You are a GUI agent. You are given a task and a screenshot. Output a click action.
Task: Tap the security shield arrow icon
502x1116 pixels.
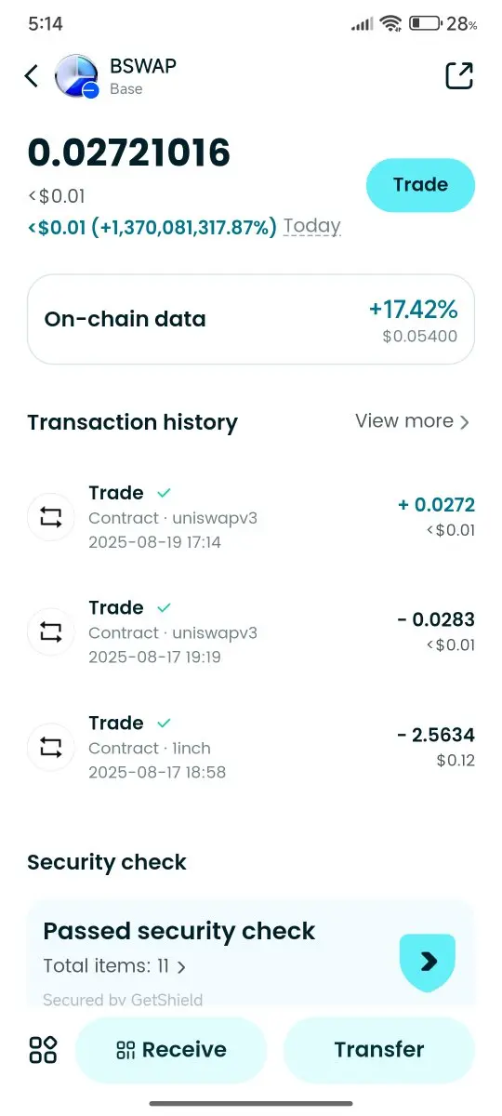point(428,962)
